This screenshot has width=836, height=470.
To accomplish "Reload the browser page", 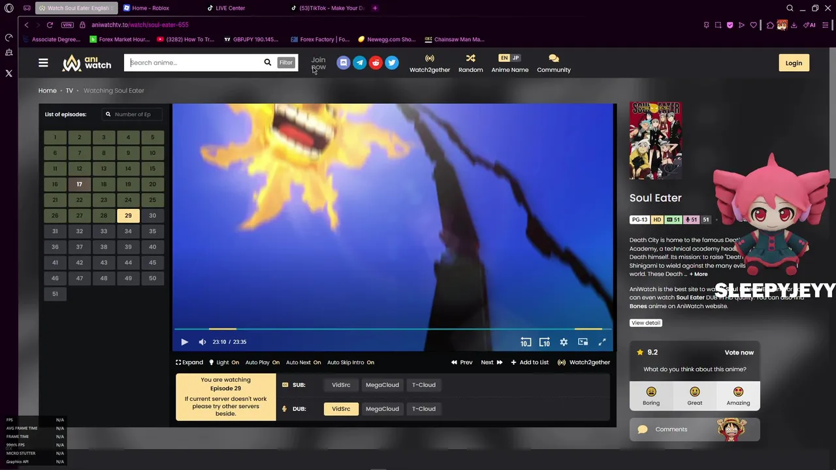I will 50,25.
